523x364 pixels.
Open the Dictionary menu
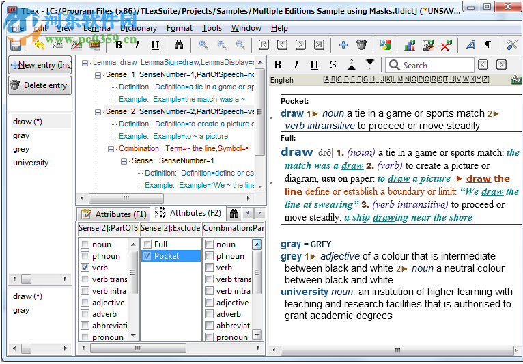pos(138,28)
